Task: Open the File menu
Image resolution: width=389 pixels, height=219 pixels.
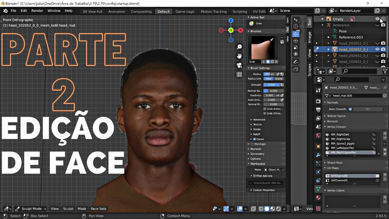Action: tap(13, 11)
